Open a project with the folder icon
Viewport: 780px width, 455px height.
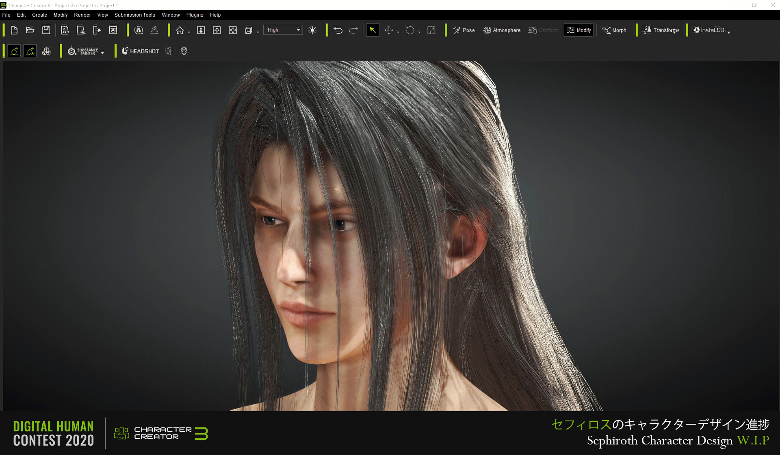click(30, 30)
